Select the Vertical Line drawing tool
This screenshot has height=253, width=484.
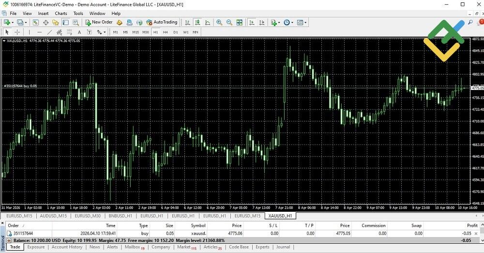[x=30, y=32]
